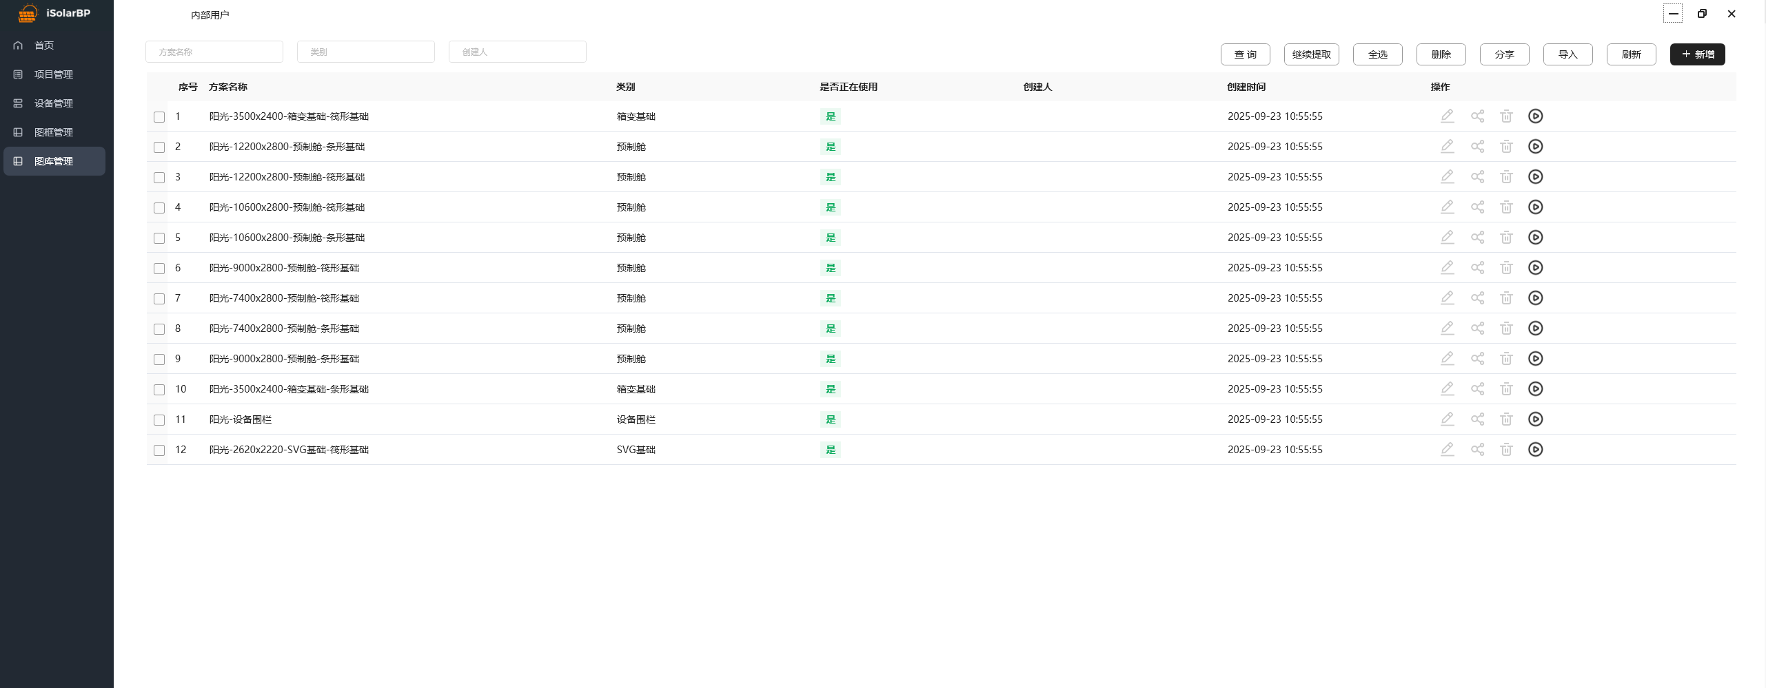Click the 新增 button
Image resolution: width=1766 pixels, height=688 pixels.
(1696, 54)
